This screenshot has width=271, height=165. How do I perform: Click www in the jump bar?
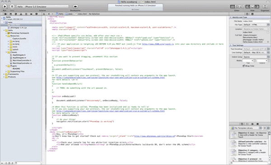click(x=69, y=14)
